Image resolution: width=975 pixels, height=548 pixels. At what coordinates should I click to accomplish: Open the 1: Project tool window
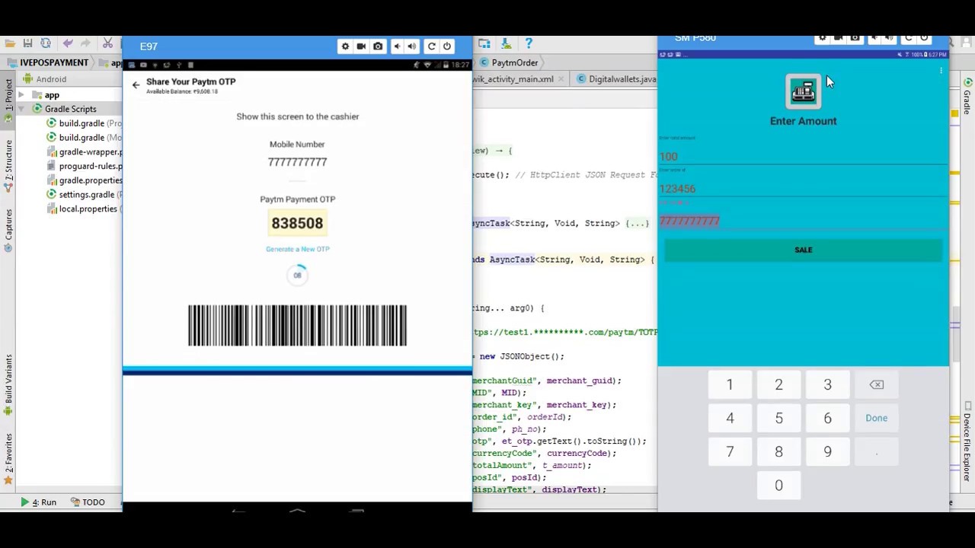(x=9, y=95)
